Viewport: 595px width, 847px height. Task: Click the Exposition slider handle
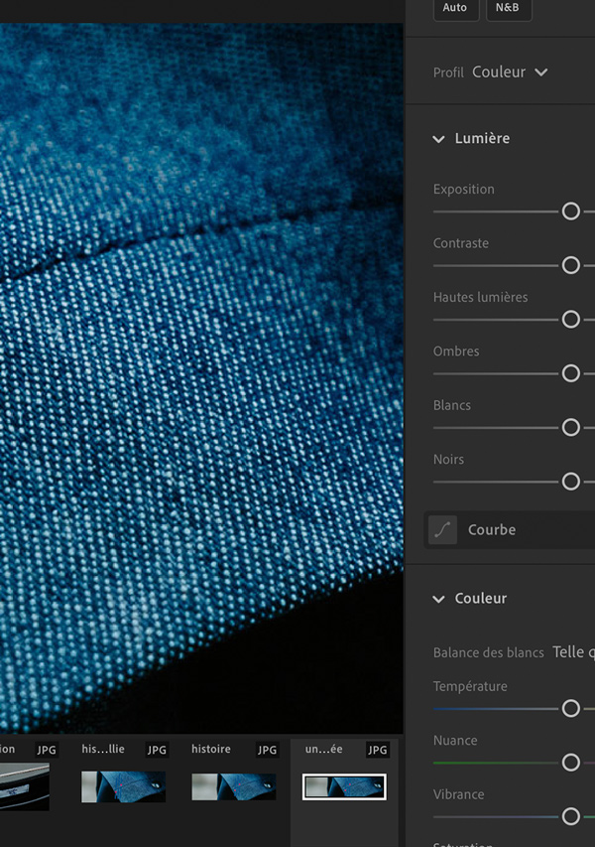pyautogui.click(x=571, y=212)
